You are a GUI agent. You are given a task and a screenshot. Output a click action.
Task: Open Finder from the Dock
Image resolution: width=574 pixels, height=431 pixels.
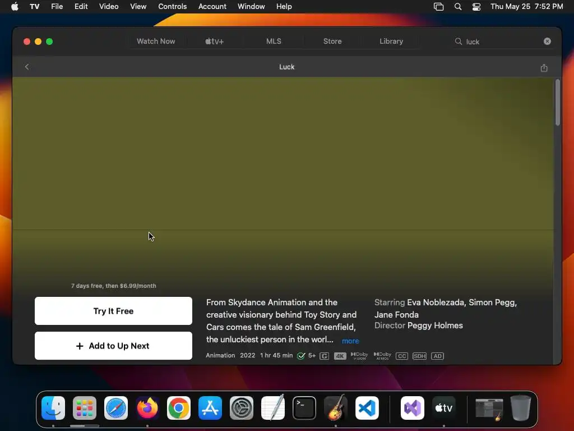coord(53,408)
